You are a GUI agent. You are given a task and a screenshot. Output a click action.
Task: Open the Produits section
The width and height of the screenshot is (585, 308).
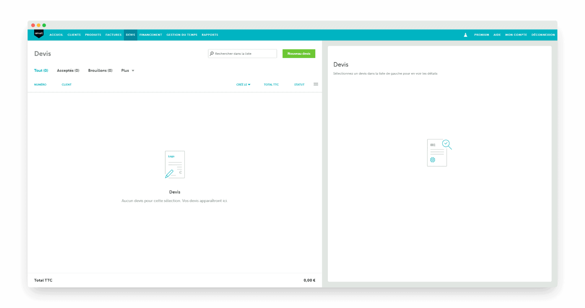pos(93,35)
